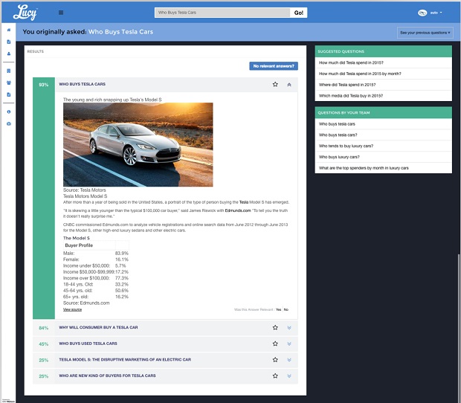Click the 93% relevance score
Screen dimensions: 461x403
(44, 85)
